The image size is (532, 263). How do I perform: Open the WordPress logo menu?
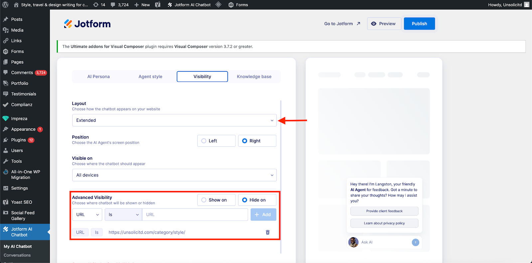[x=5, y=5]
